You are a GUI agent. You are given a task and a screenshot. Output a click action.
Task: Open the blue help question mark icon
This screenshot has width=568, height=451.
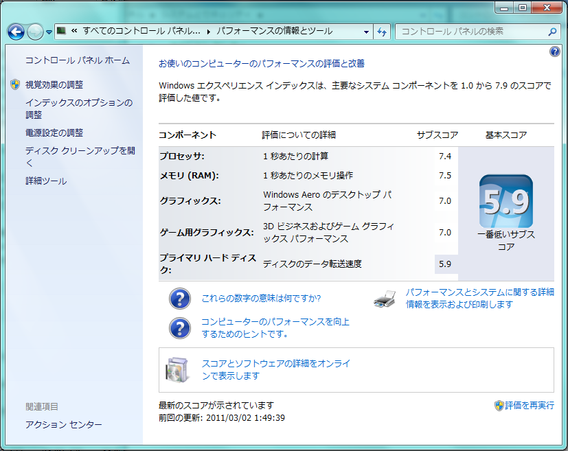point(554,51)
